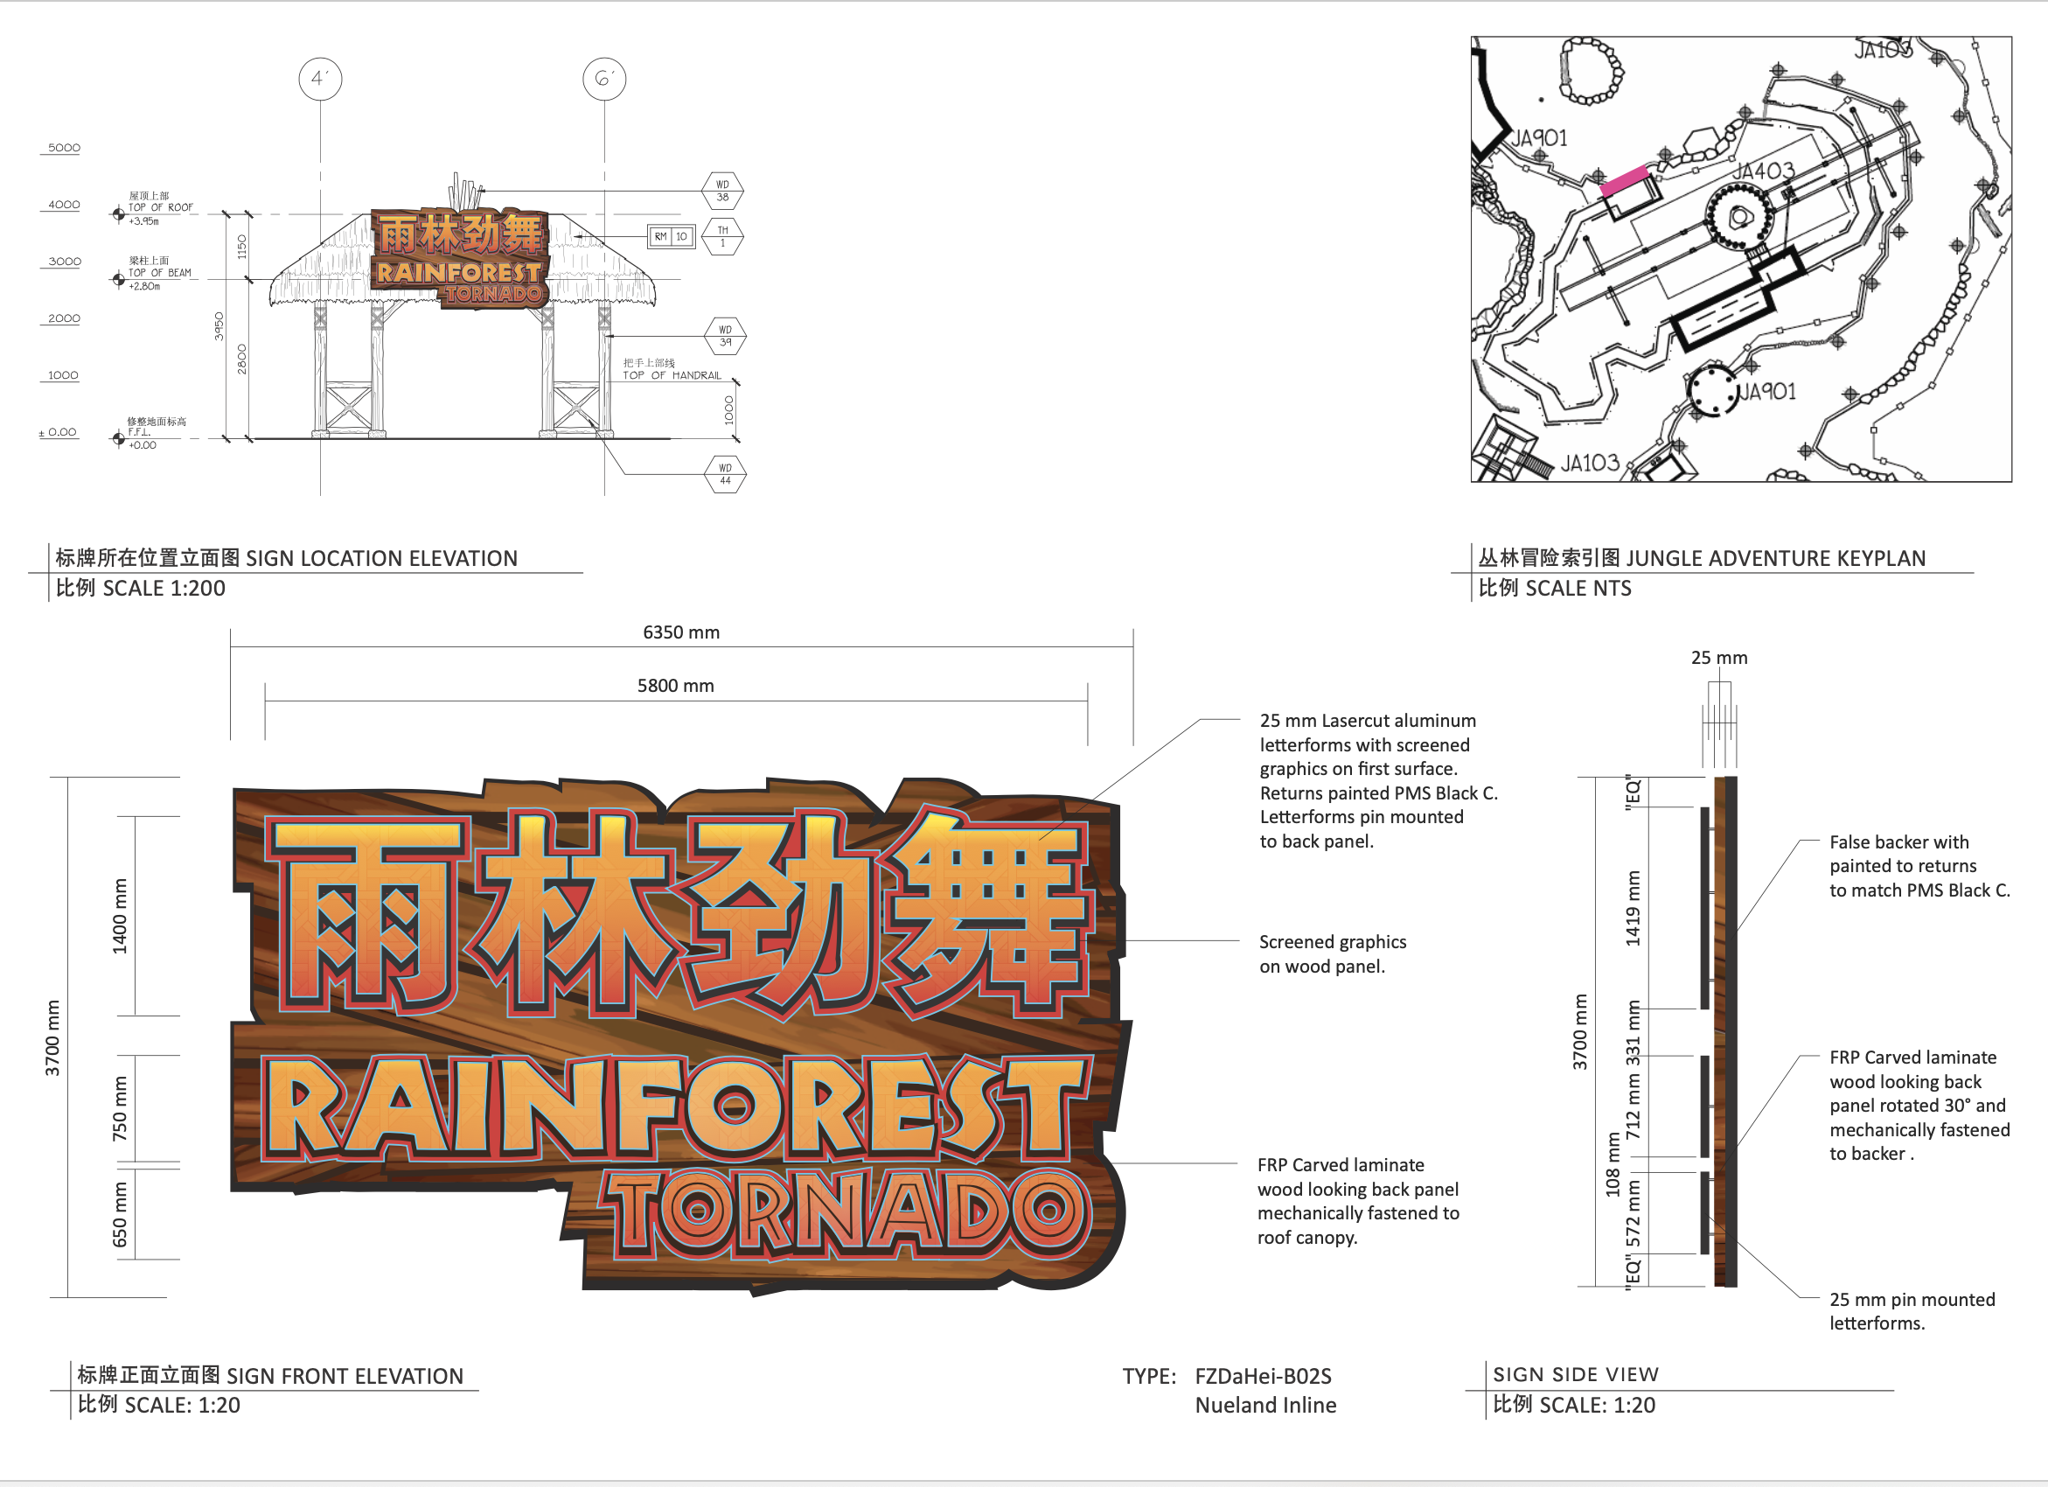Click the "108 mm" side view dimension

pyautogui.click(x=1613, y=1165)
